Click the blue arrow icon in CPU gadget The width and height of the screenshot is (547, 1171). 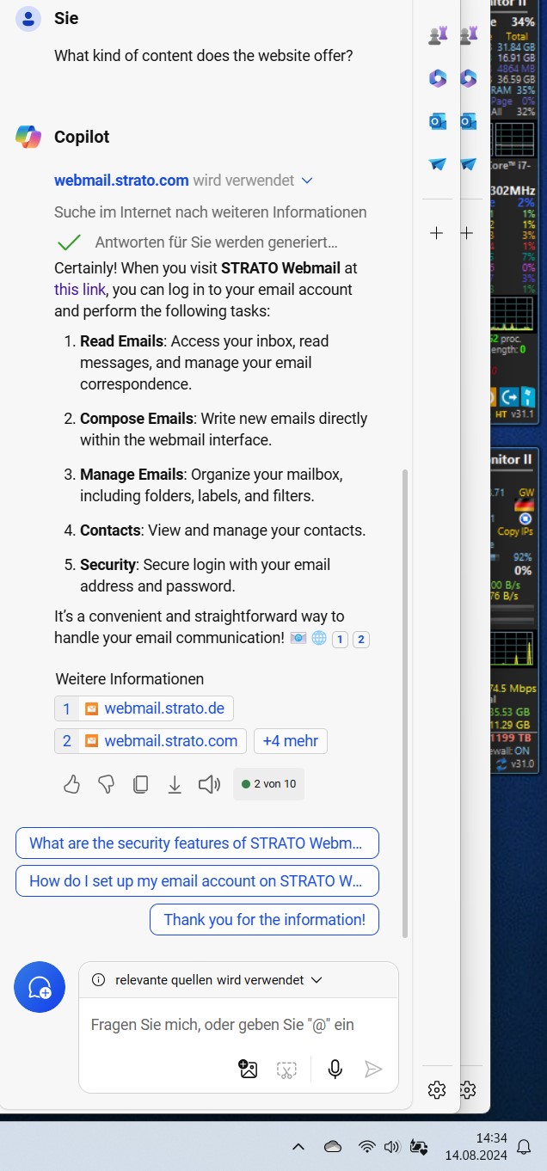pos(507,397)
